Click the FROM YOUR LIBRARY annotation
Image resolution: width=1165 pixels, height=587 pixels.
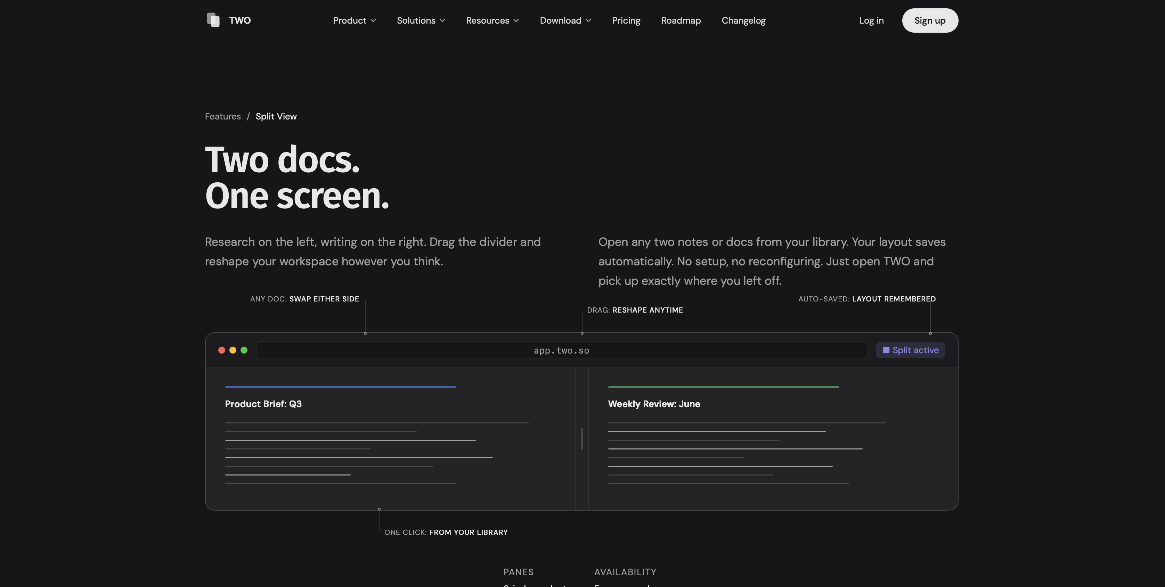(469, 532)
